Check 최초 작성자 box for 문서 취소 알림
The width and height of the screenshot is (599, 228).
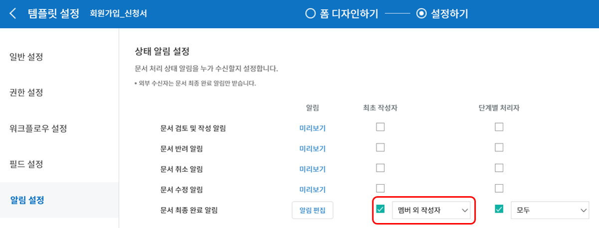coord(380,168)
